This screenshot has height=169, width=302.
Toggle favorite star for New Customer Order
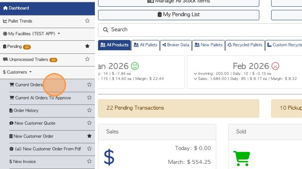(x=89, y=136)
